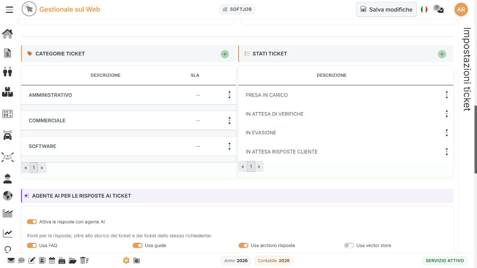Open the people/contacts sidebar icon
The height and width of the screenshot is (268, 477).
click(7, 71)
